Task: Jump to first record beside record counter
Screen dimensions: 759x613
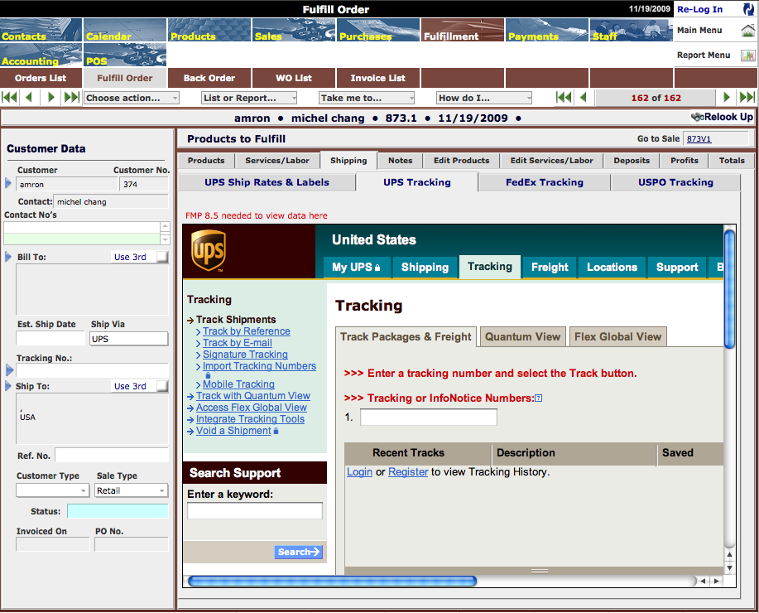Action: tap(564, 98)
